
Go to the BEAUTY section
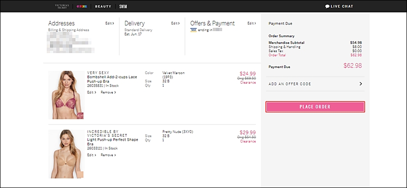point(103,7)
